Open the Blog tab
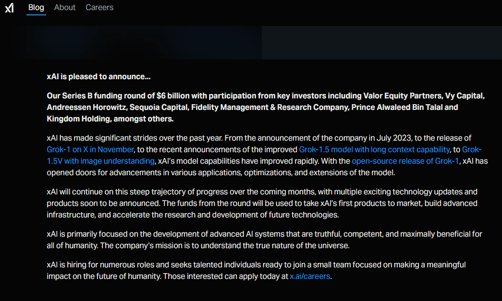 [x=36, y=7]
